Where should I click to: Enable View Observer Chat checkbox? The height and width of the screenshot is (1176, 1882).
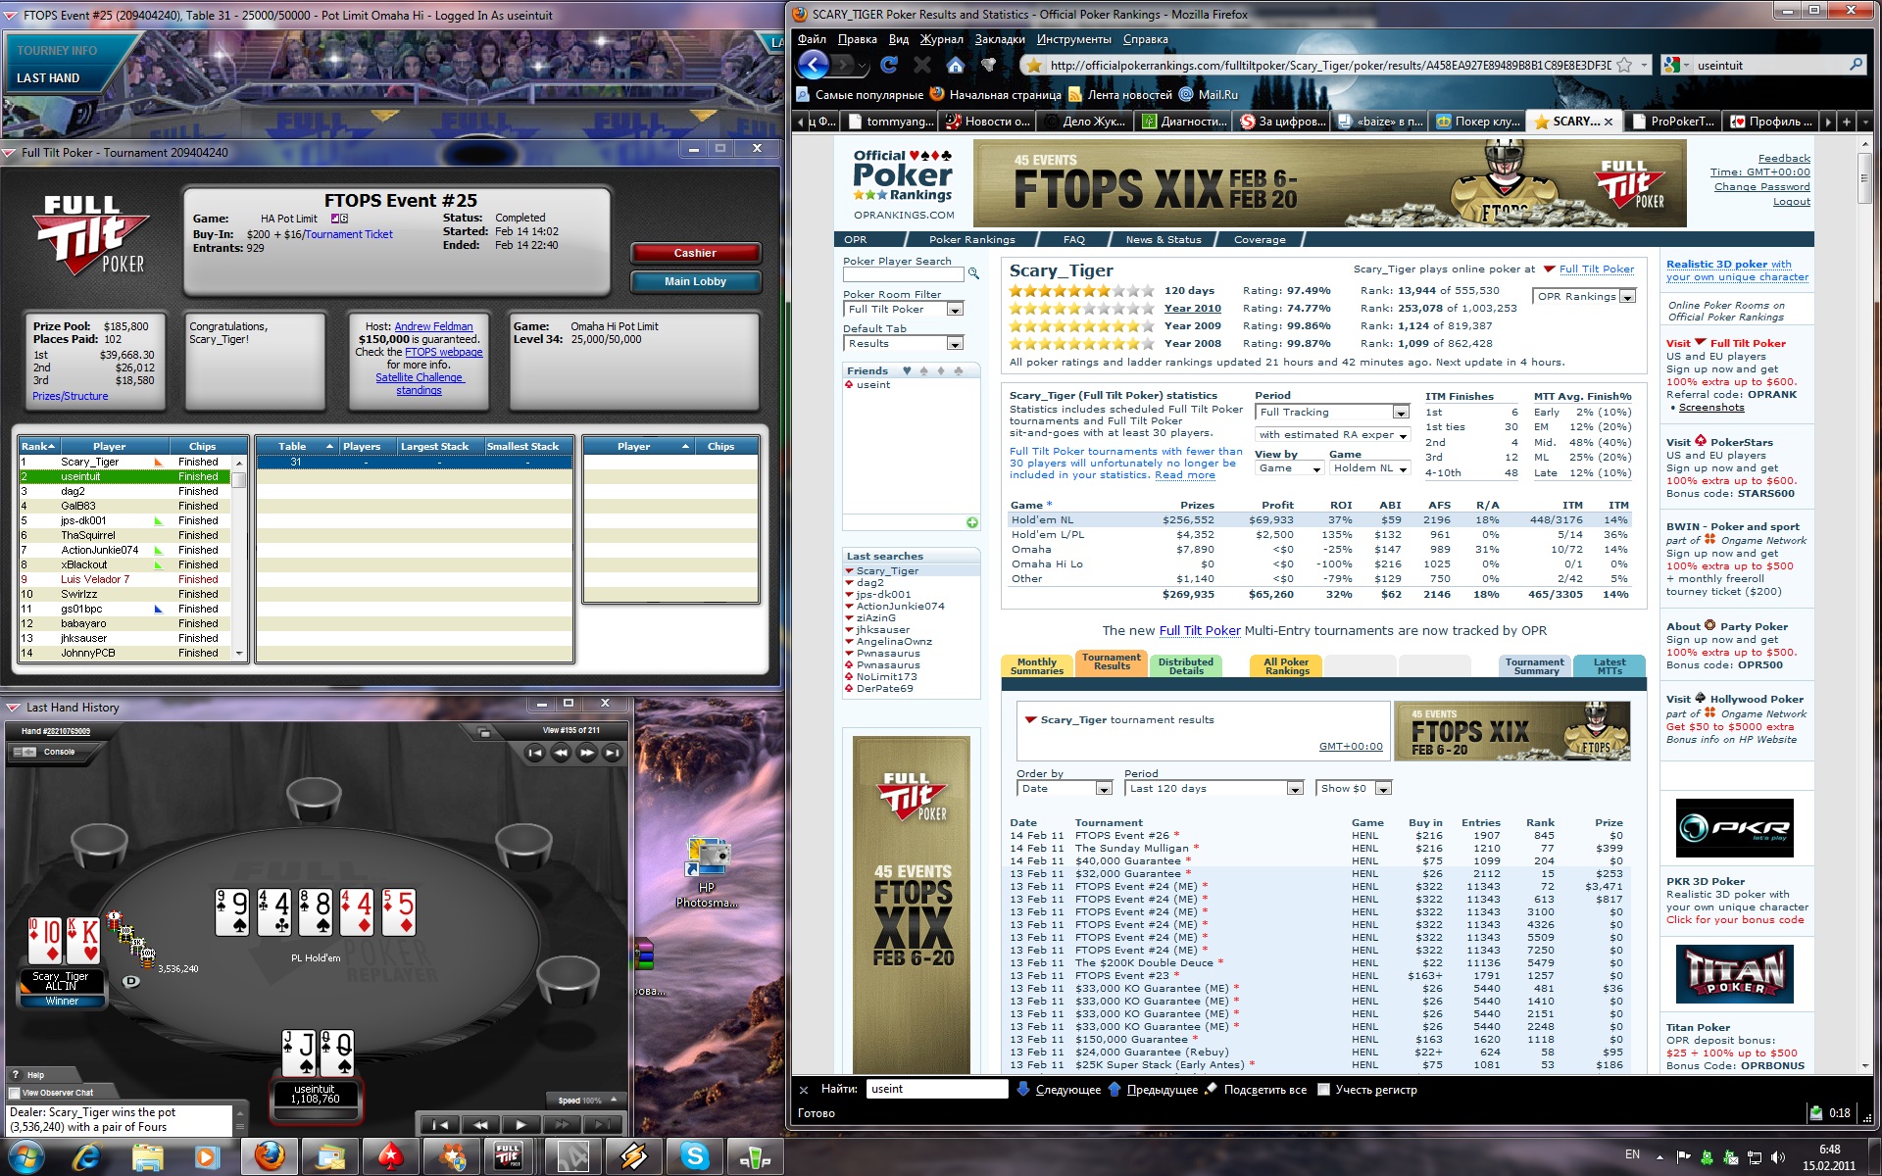point(14,1093)
